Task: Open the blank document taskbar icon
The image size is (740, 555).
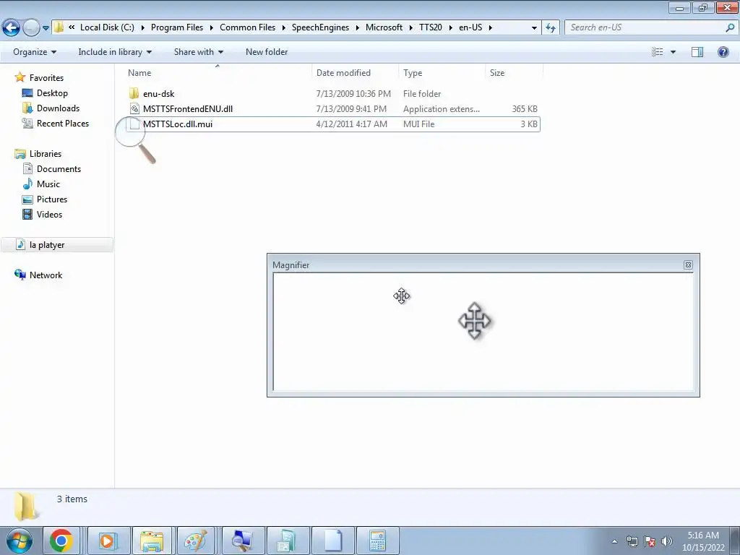Action: [333, 541]
